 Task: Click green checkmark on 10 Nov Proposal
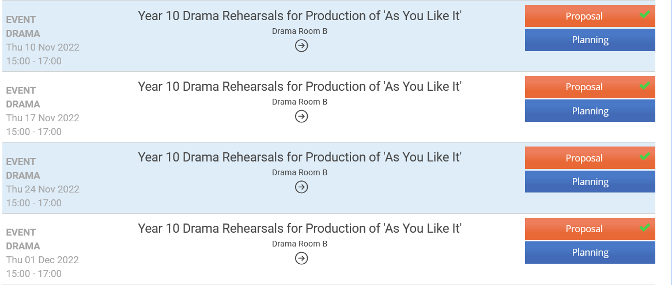pos(645,15)
